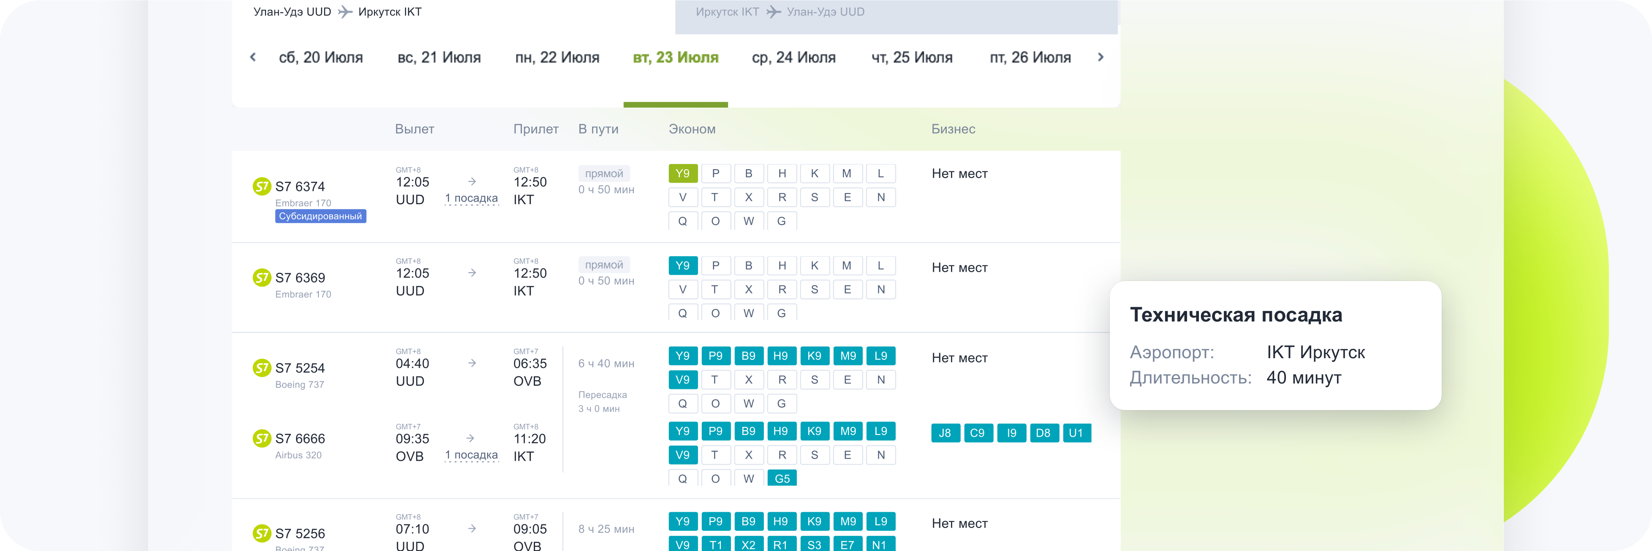Click the S7 logo beside flight 5256
The image size is (1652, 551).
coord(262,533)
